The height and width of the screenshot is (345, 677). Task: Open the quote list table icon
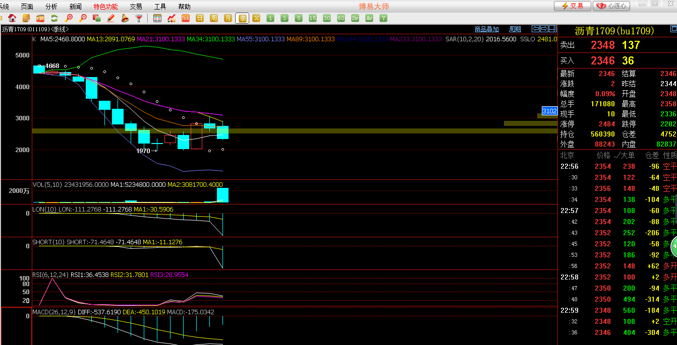click(157, 18)
